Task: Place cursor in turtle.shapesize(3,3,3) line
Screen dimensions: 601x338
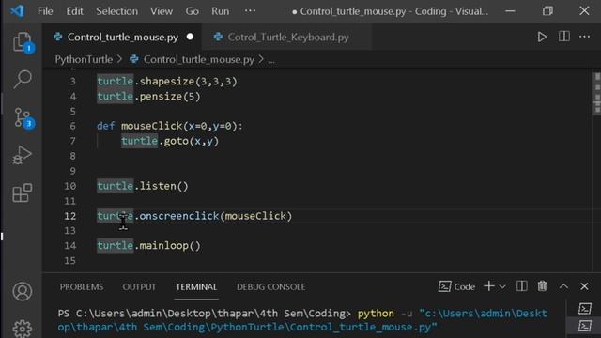Action: pos(167,82)
